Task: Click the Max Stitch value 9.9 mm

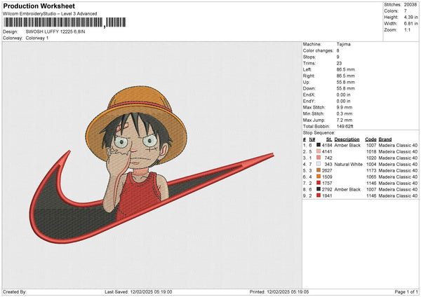Action: [345, 107]
